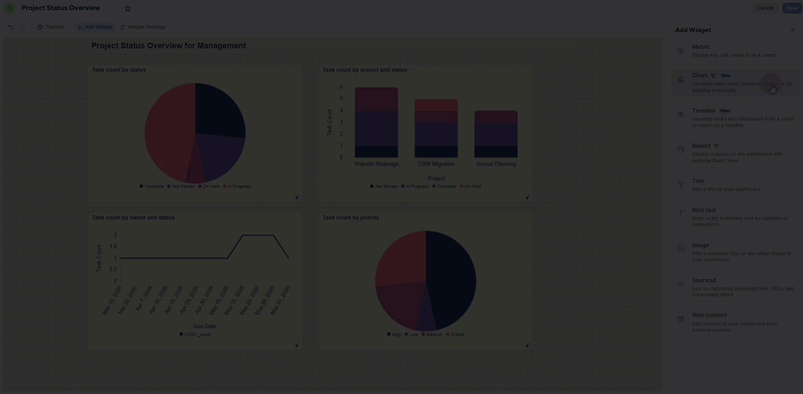803x394 pixels.
Task: Click the premium gem icon beside Report
Action: pyautogui.click(x=716, y=146)
